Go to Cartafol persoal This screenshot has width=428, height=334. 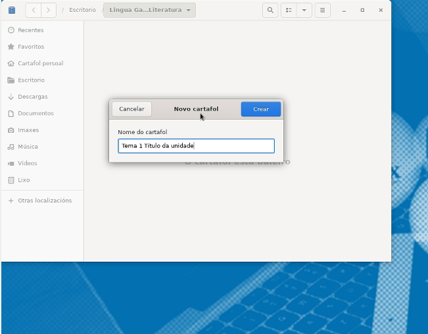pos(40,64)
